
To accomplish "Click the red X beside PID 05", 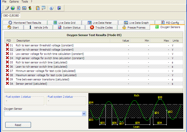I will 7,62.
